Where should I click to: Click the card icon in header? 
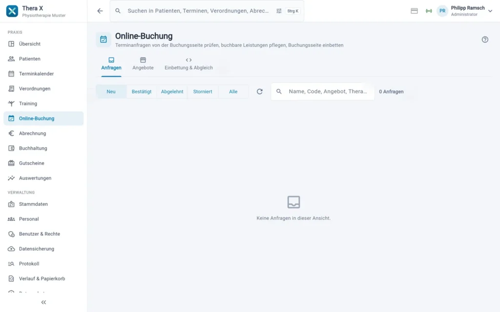coord(414,11)
